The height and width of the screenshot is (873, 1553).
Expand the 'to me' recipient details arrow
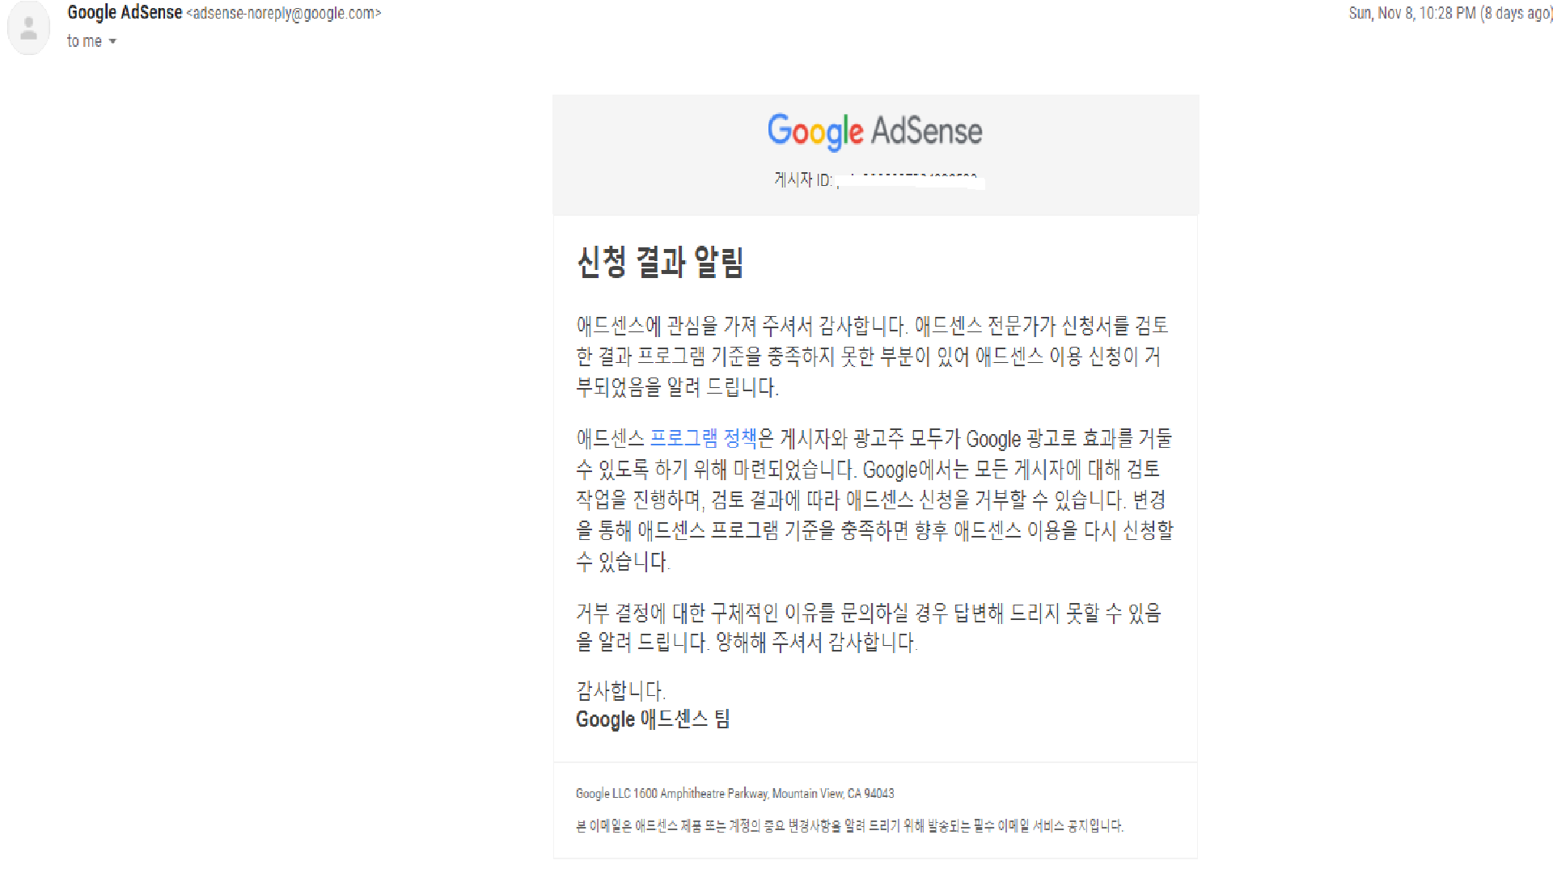click(x=112, y=41)
